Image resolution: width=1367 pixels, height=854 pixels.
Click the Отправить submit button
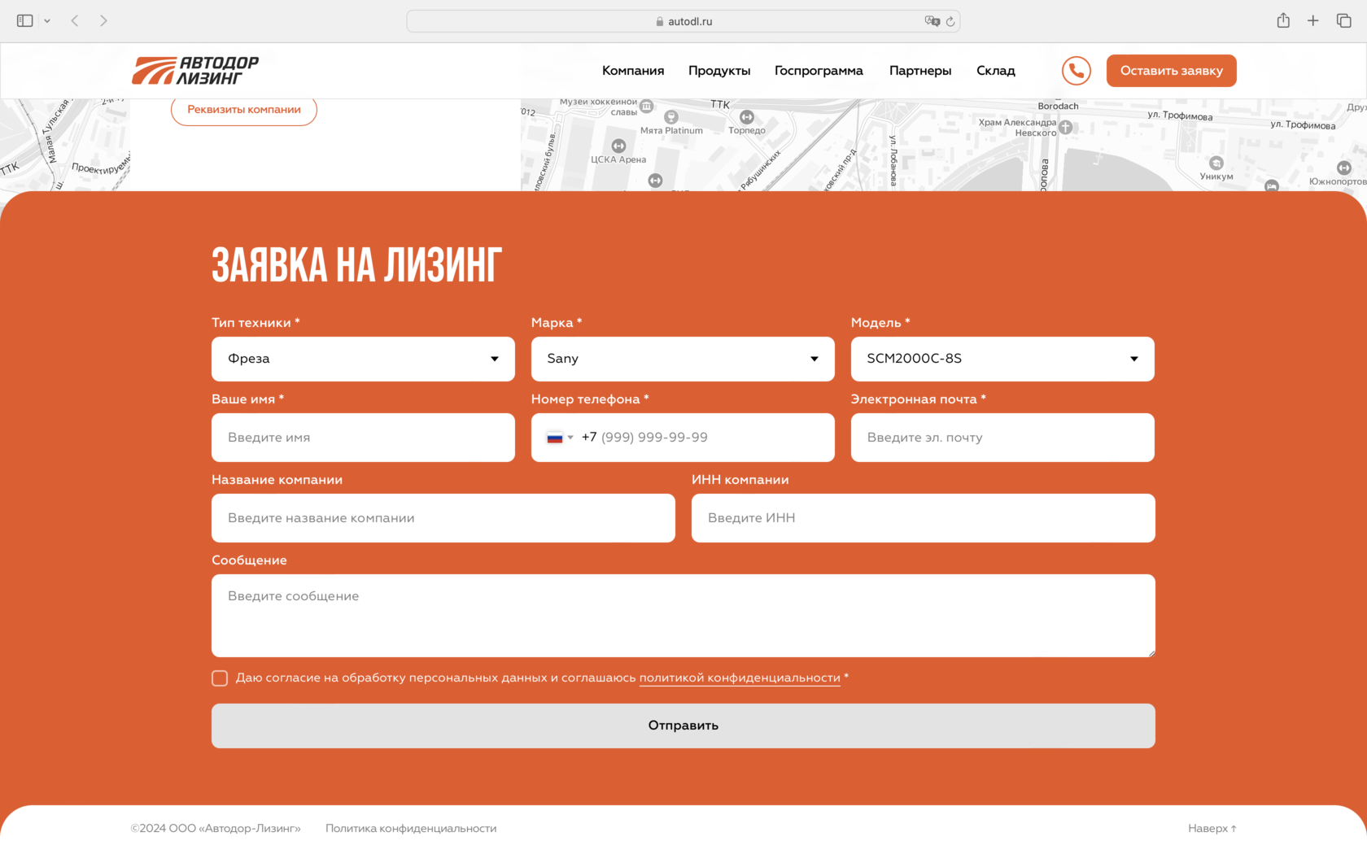click(x=683, y=725)
